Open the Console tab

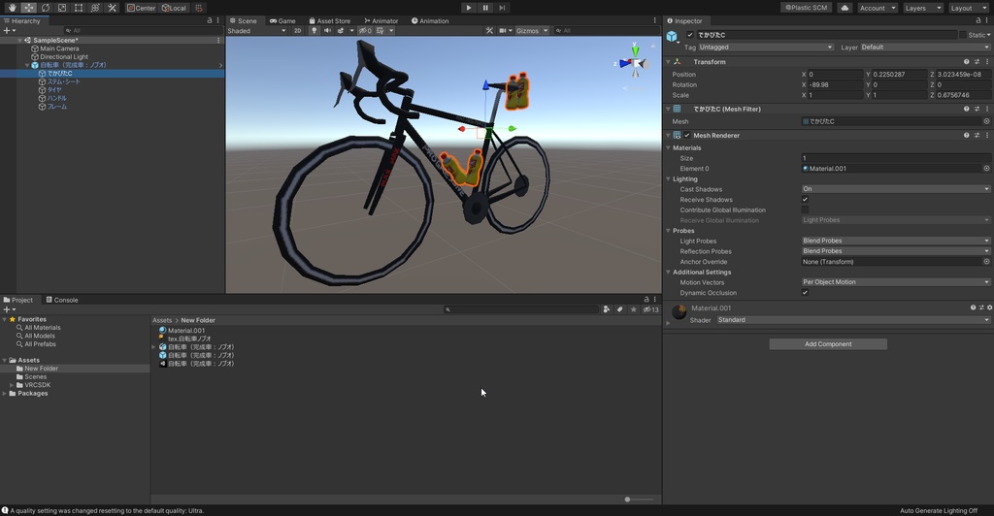[x=61, y=300]
